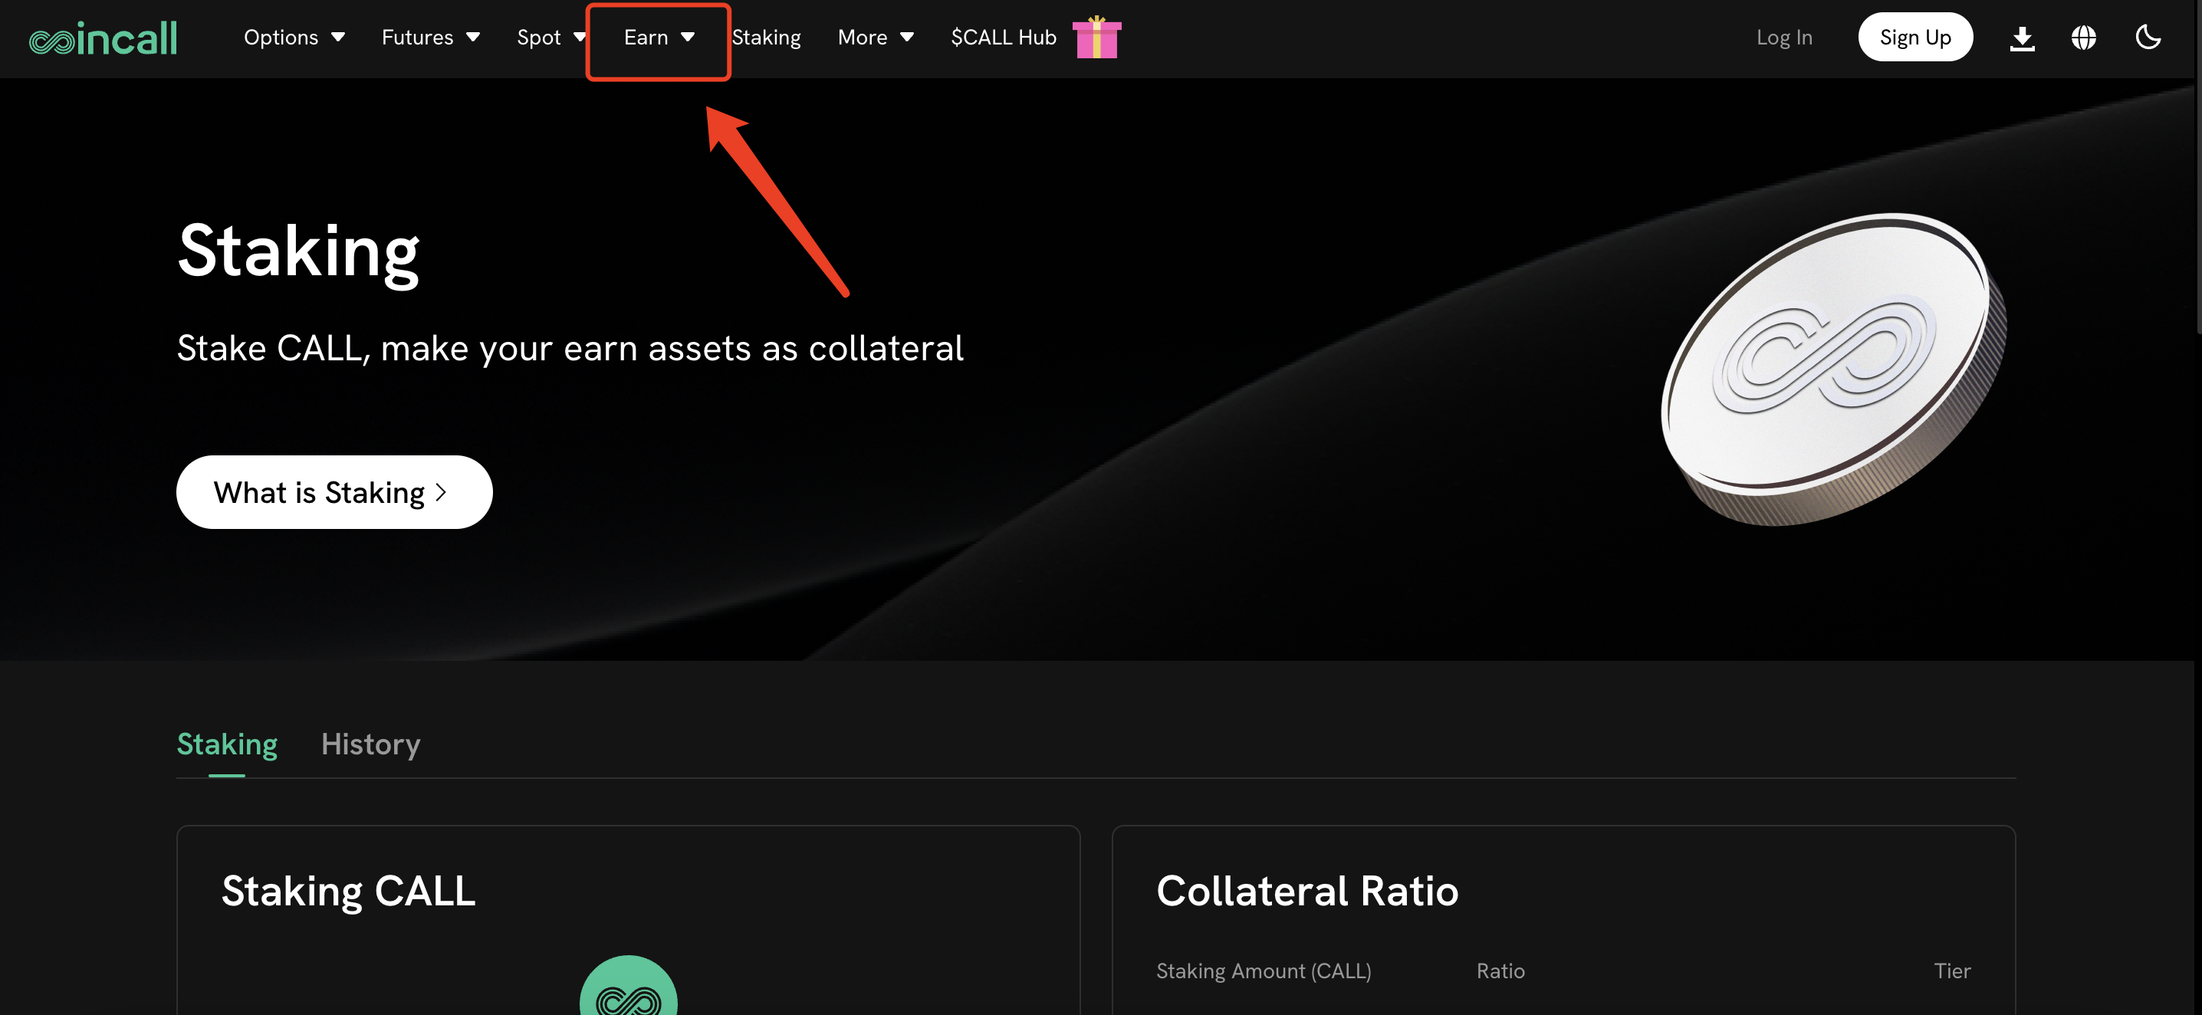Toggle dark mode moon icon
The width and height of the screenshot is (2202, 1015).
(x=2148, y=38)
